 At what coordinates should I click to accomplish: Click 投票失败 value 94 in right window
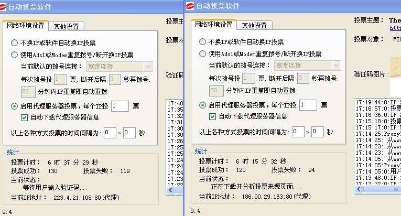pyautogui.click(x=311, y=170)
